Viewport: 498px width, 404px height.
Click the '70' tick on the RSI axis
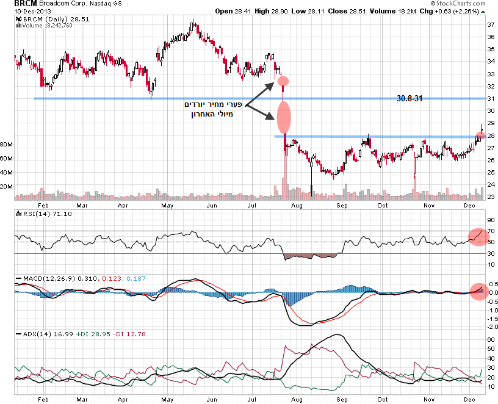click(x=491, y=231)
